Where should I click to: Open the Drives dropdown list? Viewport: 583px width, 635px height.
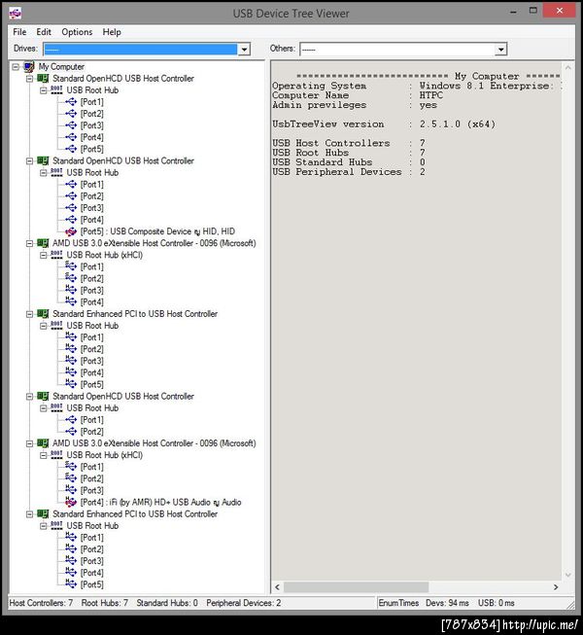(244, 49)
